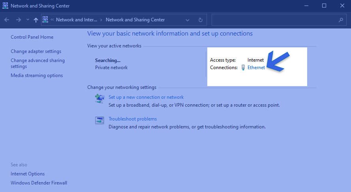Open Windows Defender Firewall link
The width and height of the screenshot is (351, 192).
(x=39, y=183)
